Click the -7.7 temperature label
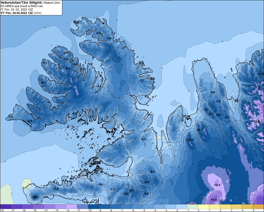 point(142,81)
